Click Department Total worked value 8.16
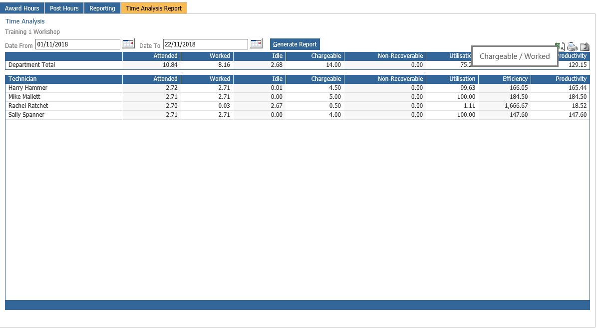 coord(224,65)
